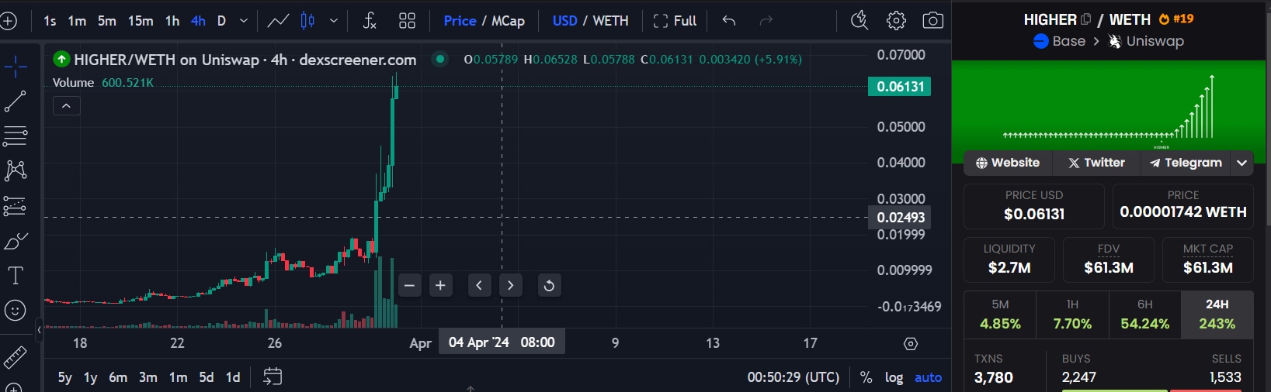This screenshot has height=392, width=1271.
Task: Open the Fibonacci retracement tool
Action: pyautogui.click(x=16, y=136)
